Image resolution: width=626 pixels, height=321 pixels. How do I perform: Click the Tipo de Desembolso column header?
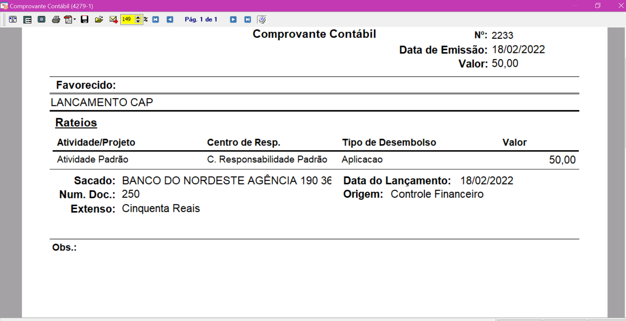389,143
